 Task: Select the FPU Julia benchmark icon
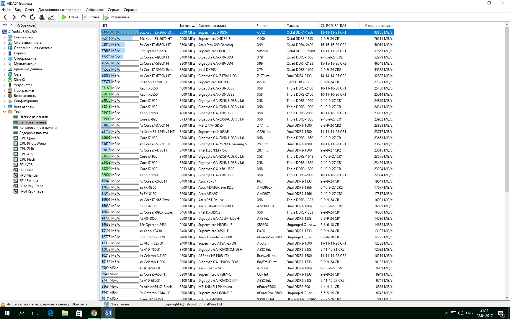click(16, 170)
